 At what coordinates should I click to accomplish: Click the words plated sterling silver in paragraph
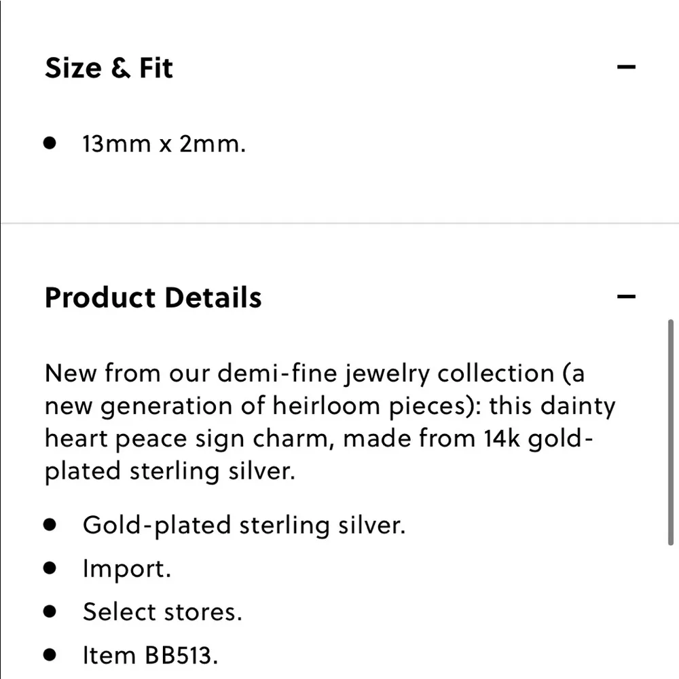tap(170, 471)
